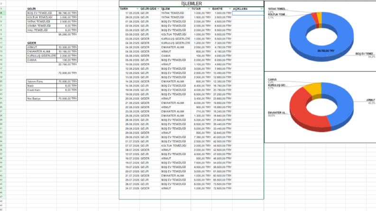Open the GELİR-GİDER column filter arrow

tap(158, 9)
